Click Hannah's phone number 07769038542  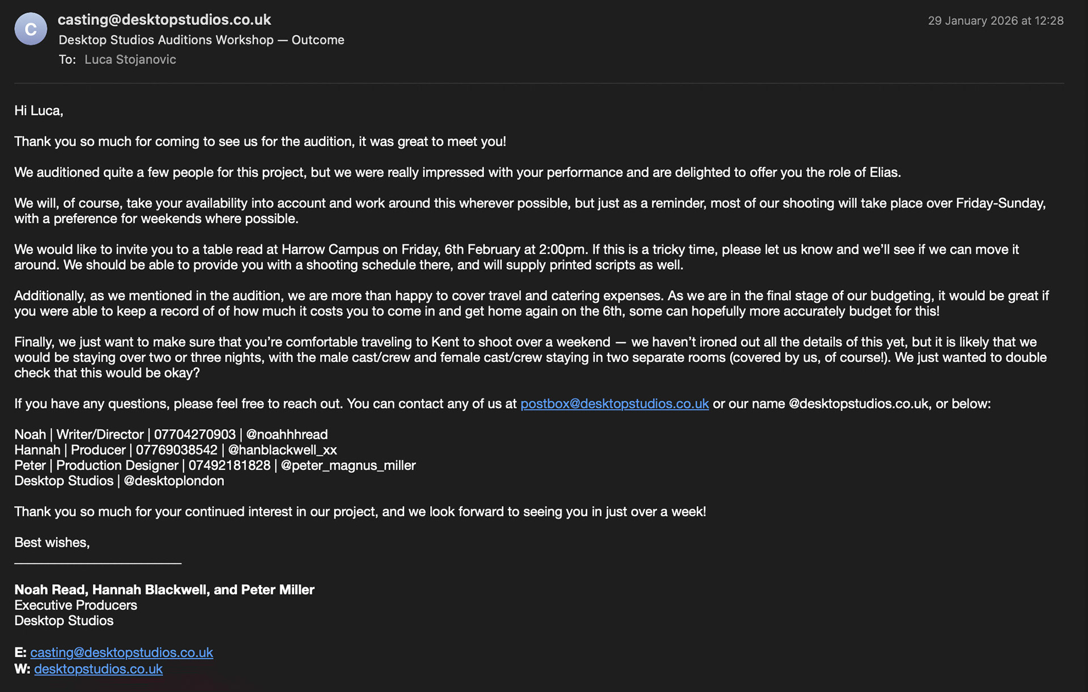(x=177, y=450)
